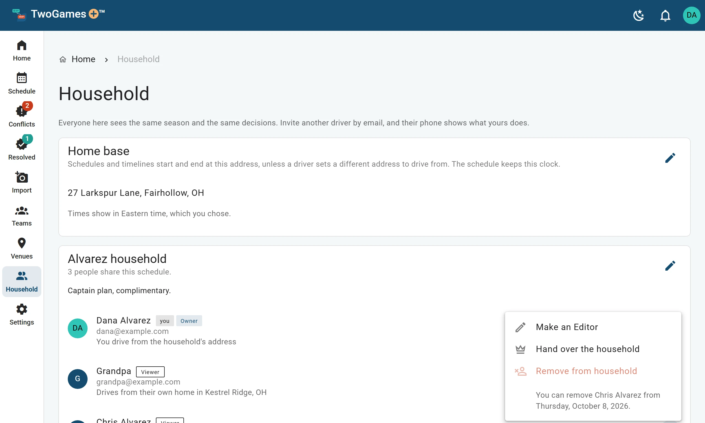
Task: Click the Home base heading
Action: point(99,151)
